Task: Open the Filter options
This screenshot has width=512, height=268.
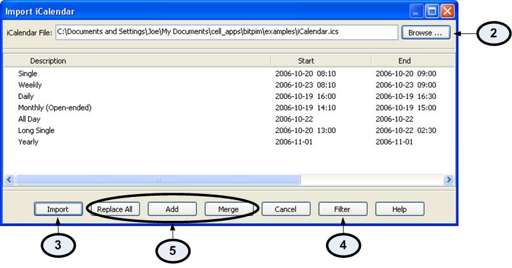Action: tap(342, 209)
